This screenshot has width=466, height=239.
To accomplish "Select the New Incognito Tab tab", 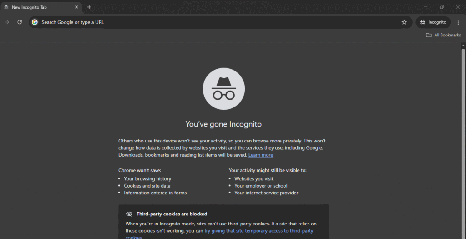I will [41, 7].
